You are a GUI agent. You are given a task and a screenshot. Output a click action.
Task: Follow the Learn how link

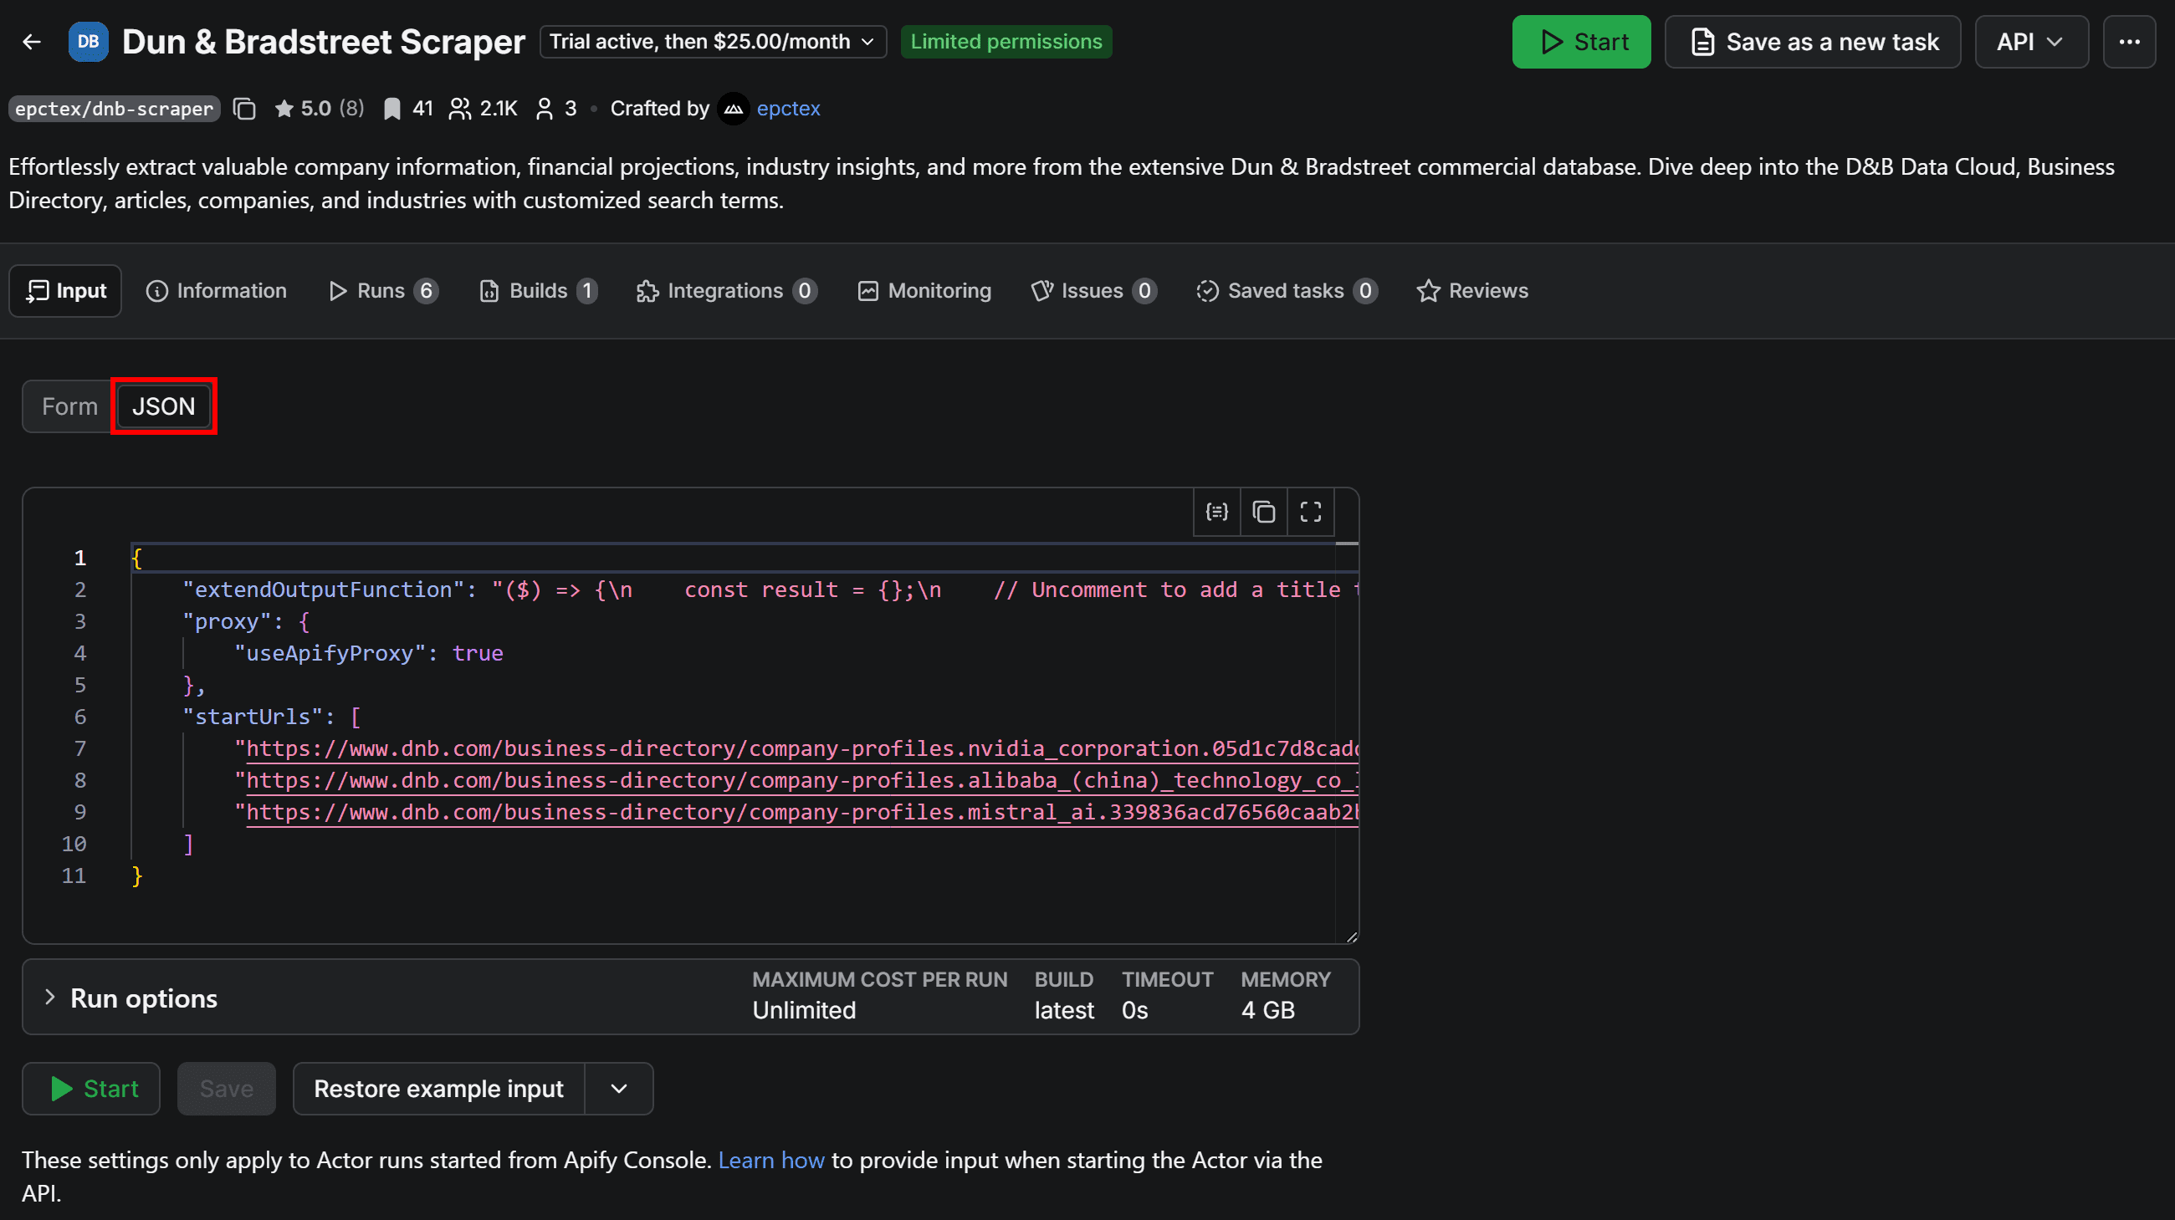click(x=771, y=1160)
